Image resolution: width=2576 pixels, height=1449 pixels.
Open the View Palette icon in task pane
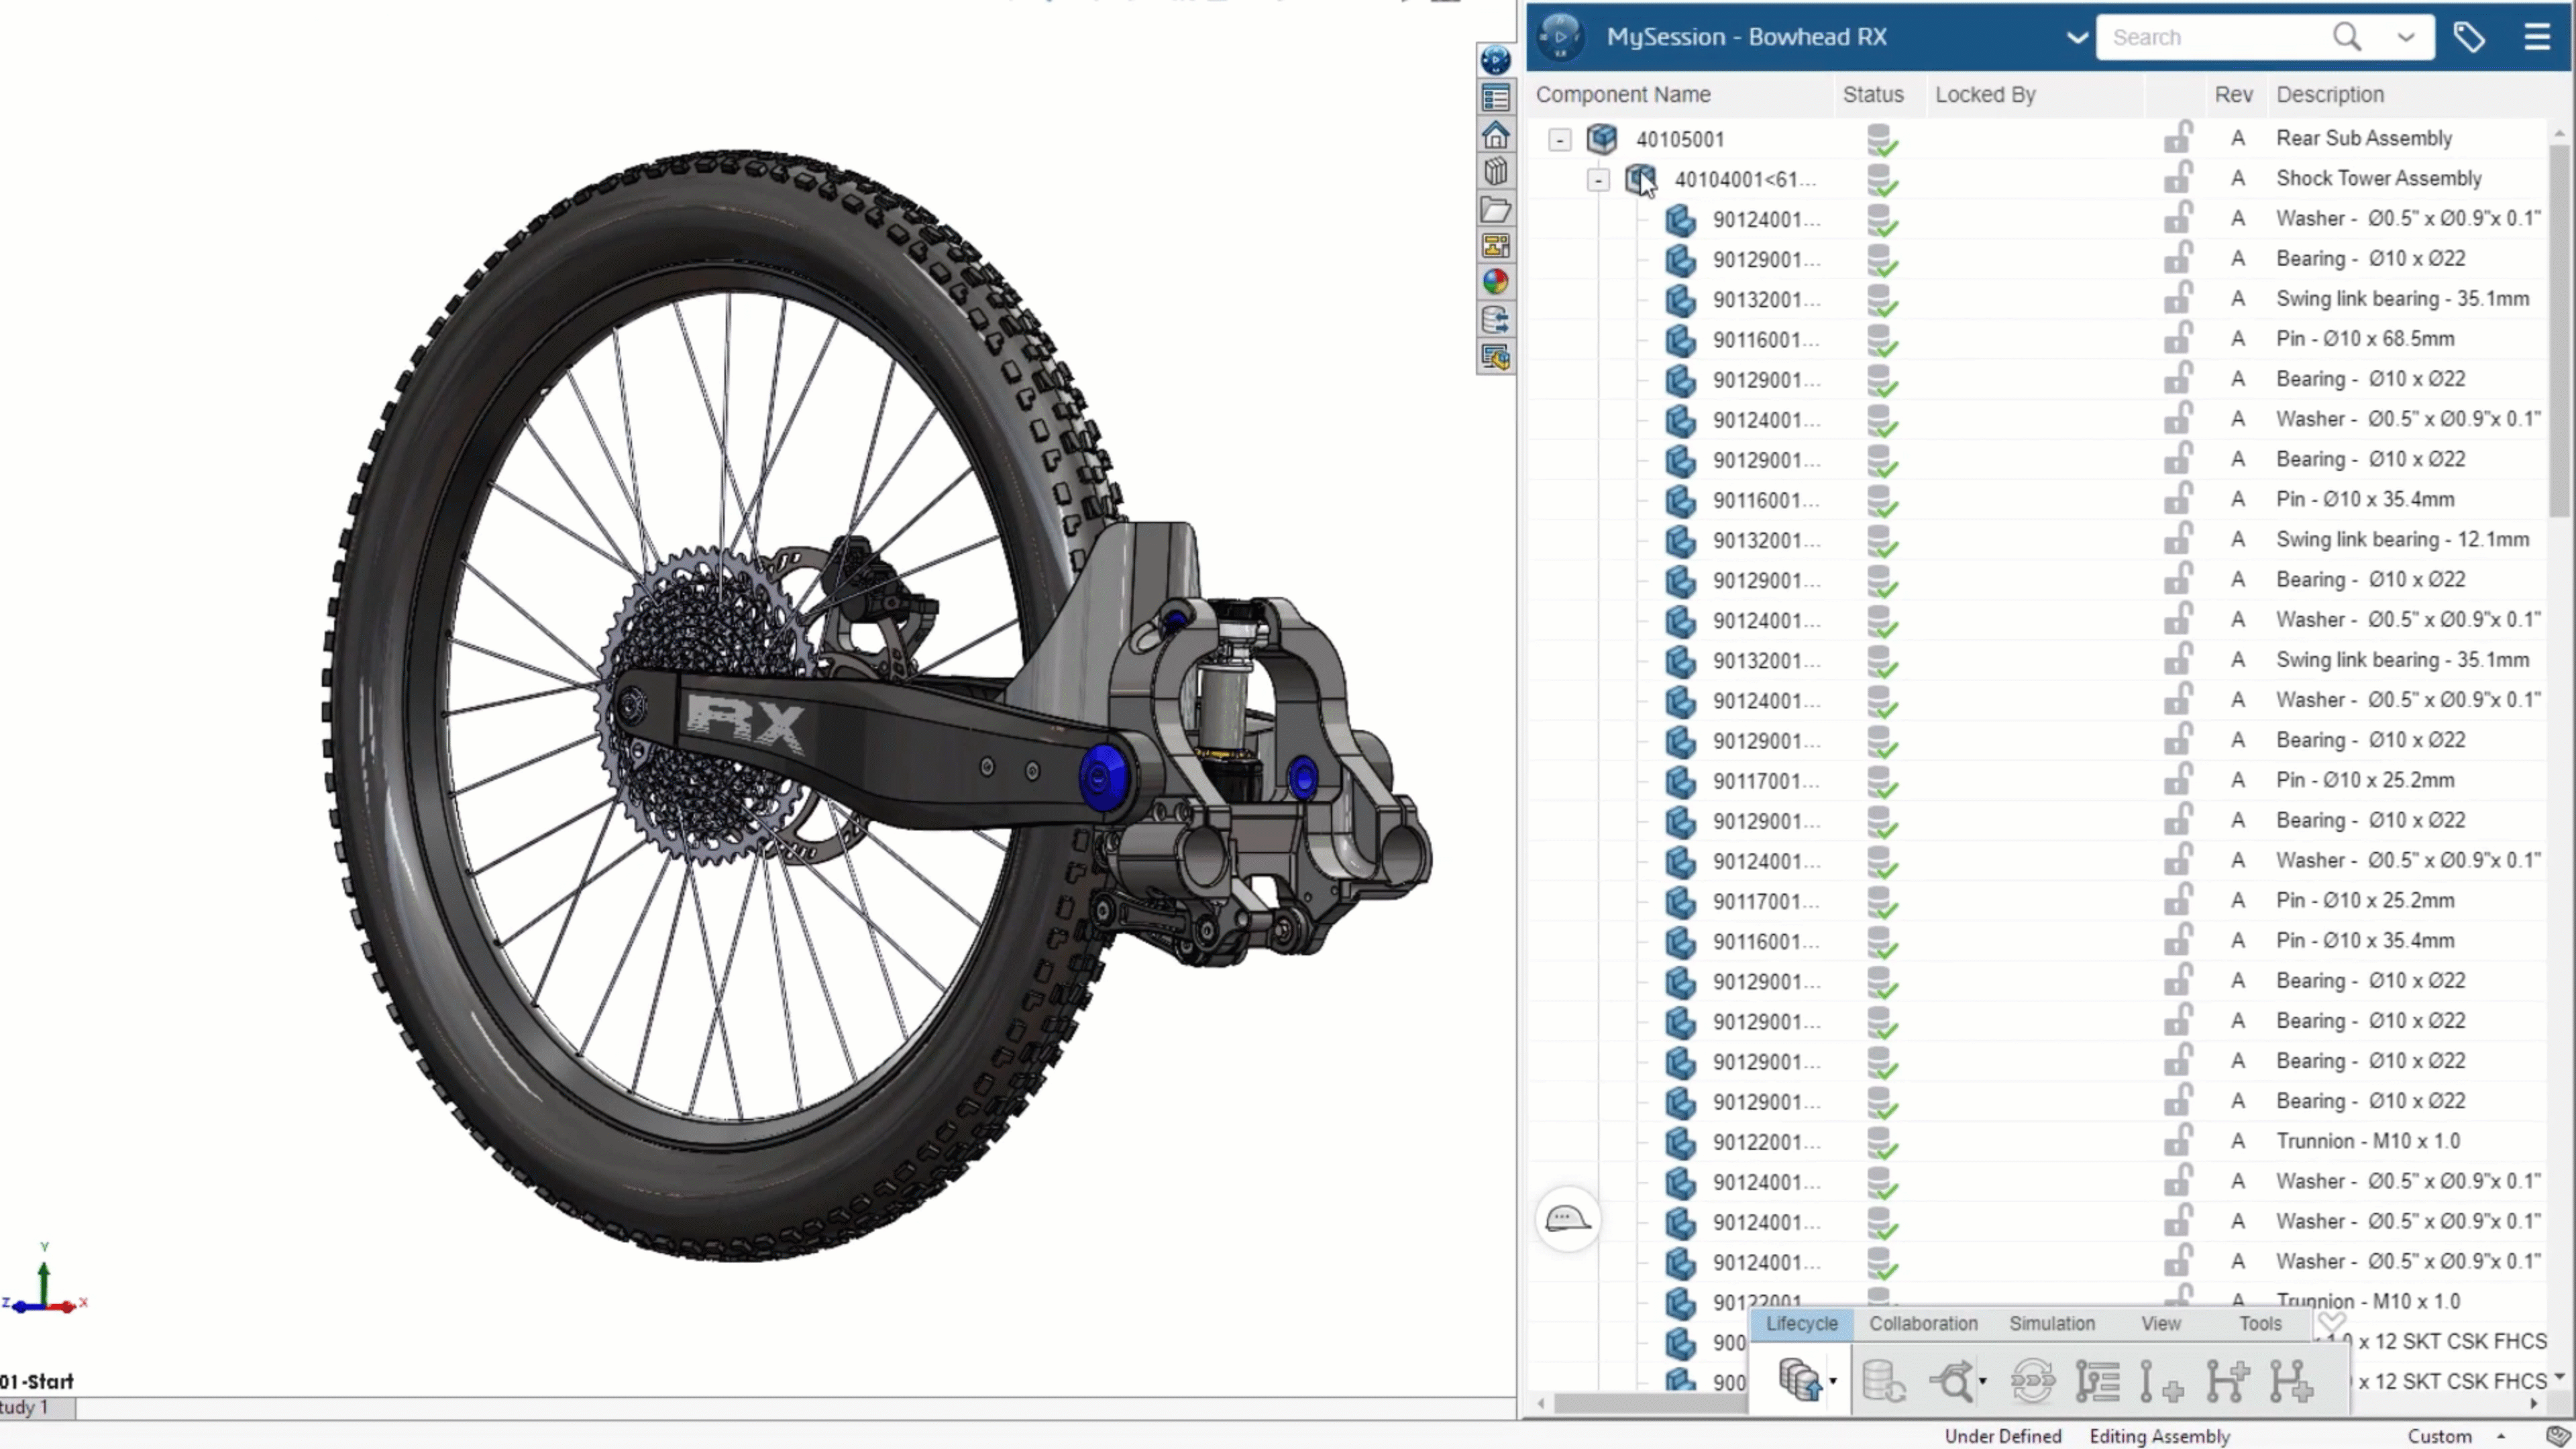1495,246
